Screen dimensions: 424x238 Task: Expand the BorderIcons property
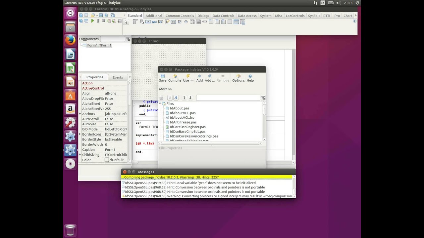tap(80, 134)
